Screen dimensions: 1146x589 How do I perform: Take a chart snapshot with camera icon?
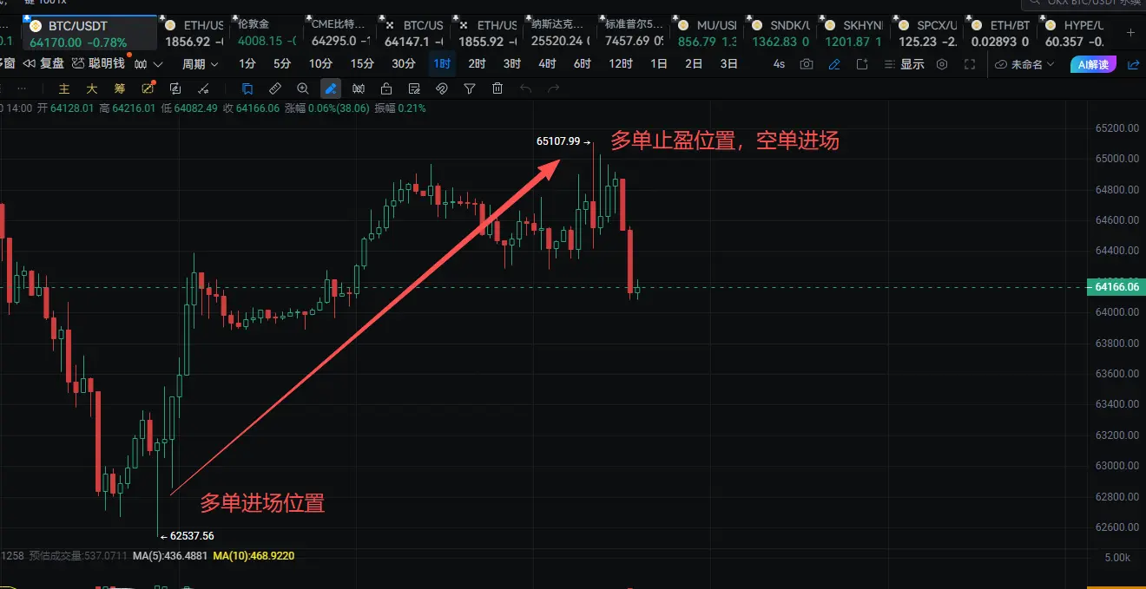(x=807, y=64)
